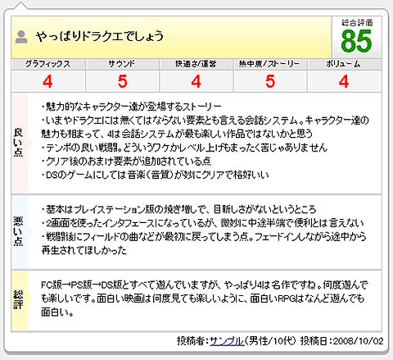Click the posting date 2008/10/02
The image size is (393, 360).
[x=359, y=341]
